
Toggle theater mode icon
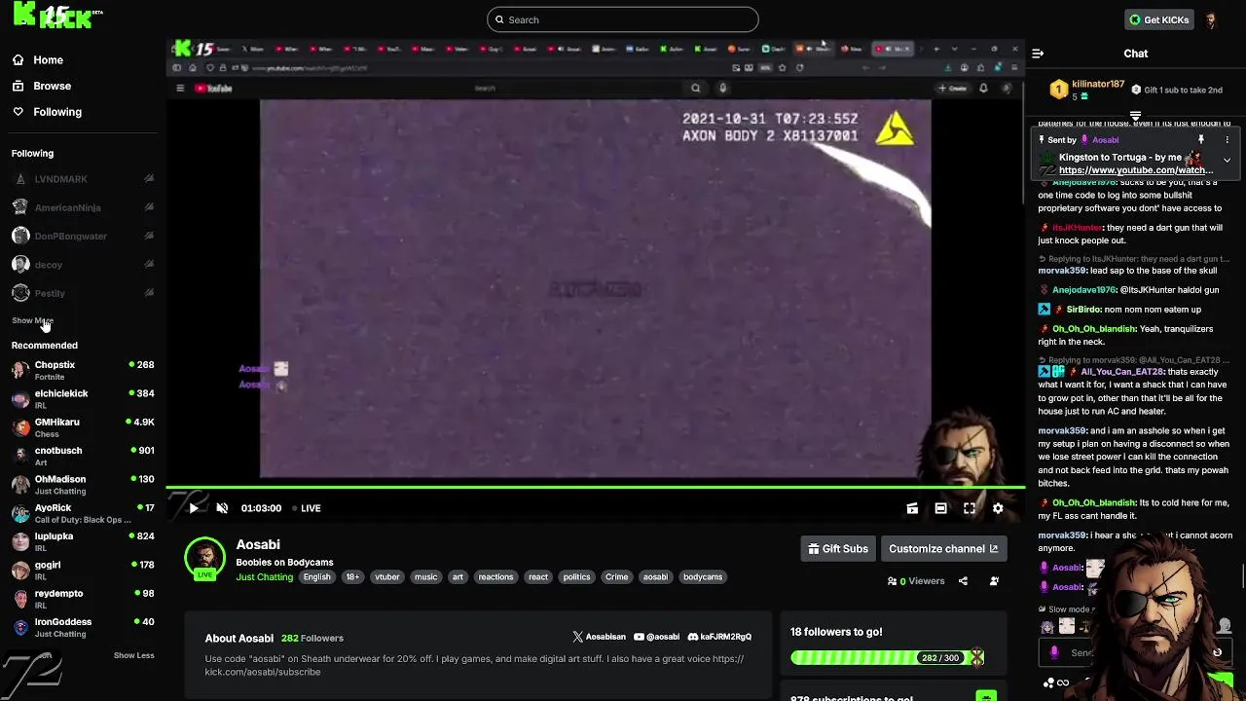(x=940, y=508)
